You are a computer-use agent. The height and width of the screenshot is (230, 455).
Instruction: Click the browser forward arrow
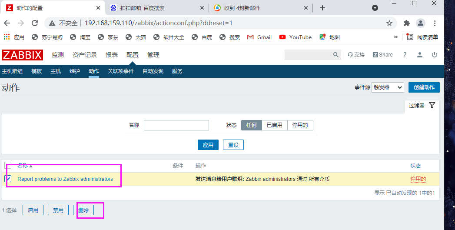[21, 23]
